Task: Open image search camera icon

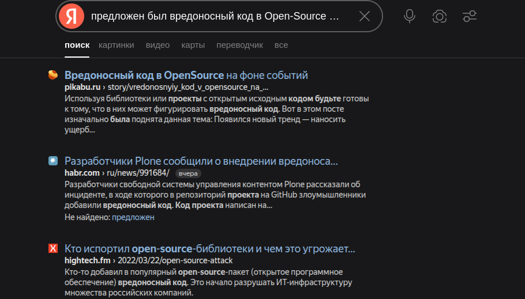Action: pos(440,16)
